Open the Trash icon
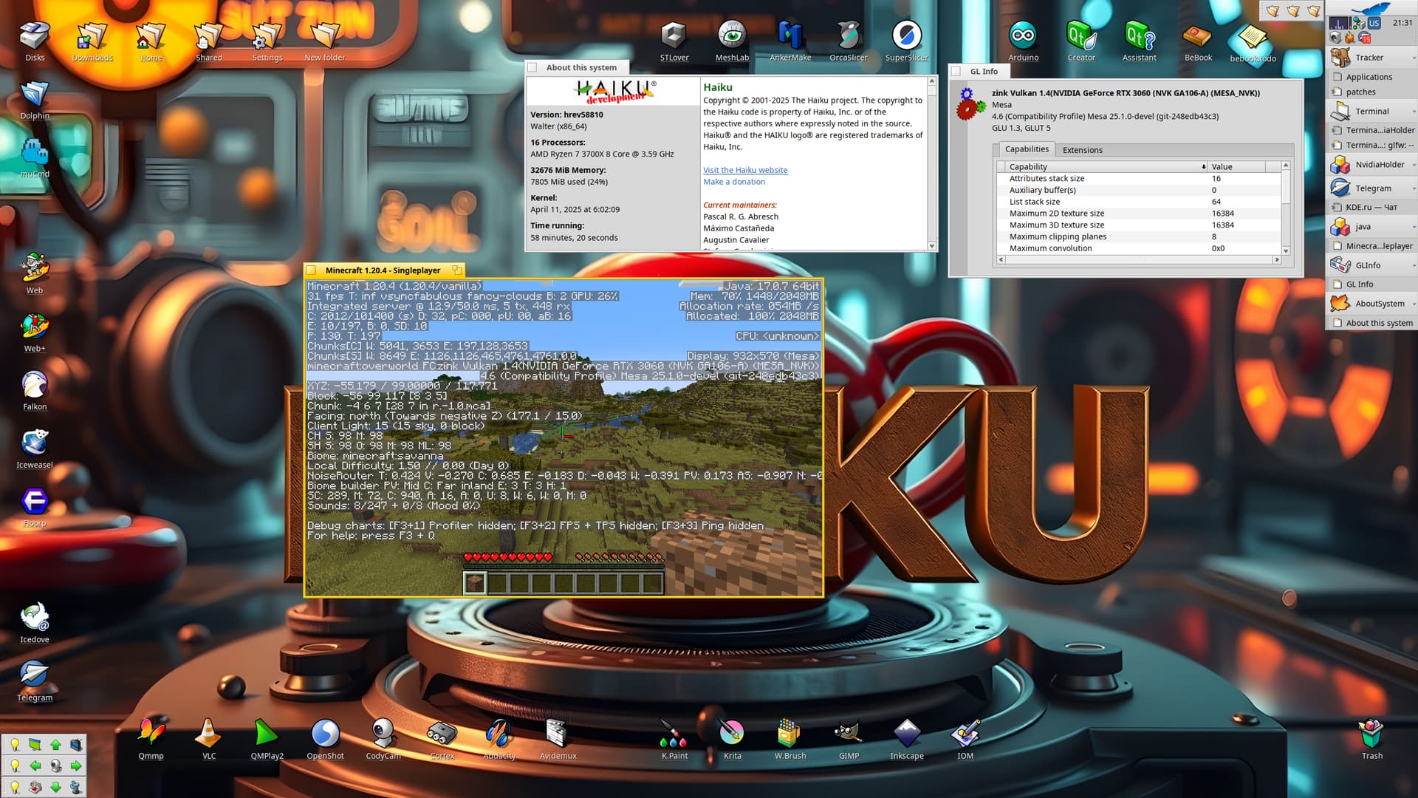Image resolution: width=1418 pixels, height=798 pixels. point(1371,734)
